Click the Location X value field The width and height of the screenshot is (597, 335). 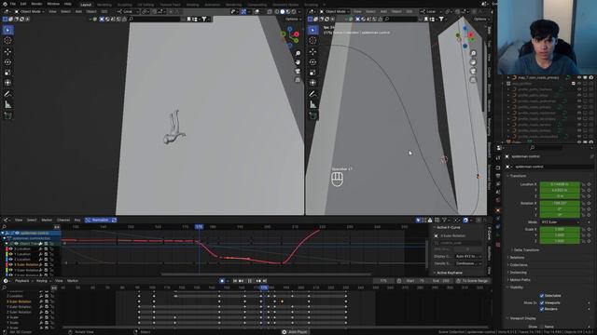560,184
